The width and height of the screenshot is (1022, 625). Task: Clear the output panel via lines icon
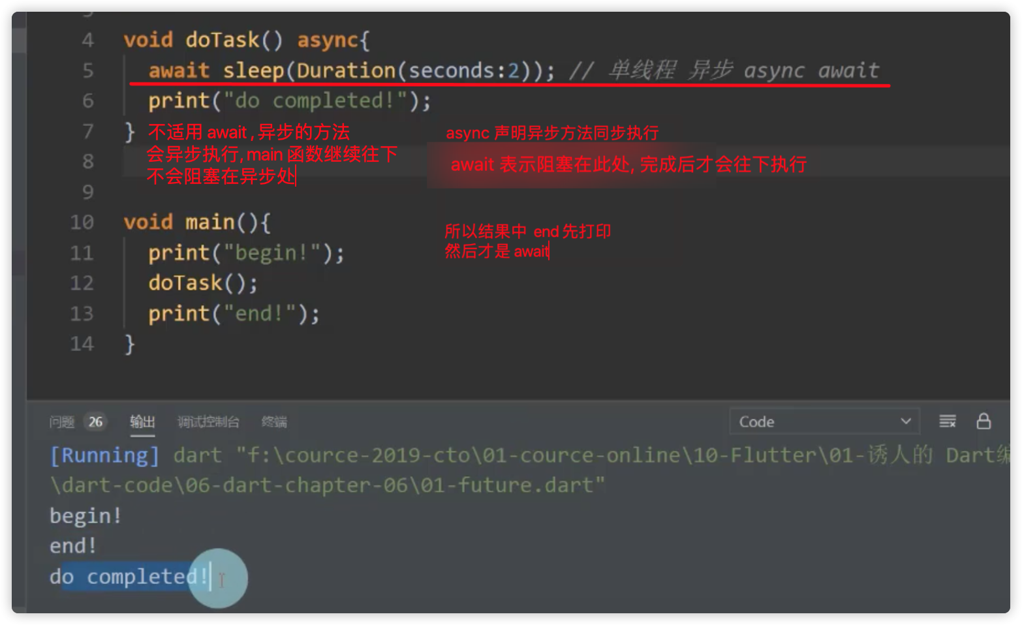click(947, 421)
